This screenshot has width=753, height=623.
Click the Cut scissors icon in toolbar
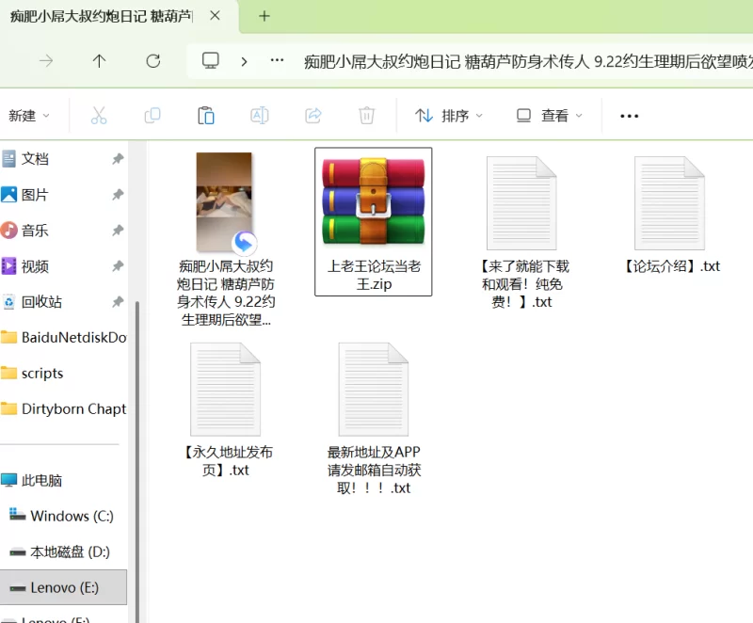pos(99,116)
